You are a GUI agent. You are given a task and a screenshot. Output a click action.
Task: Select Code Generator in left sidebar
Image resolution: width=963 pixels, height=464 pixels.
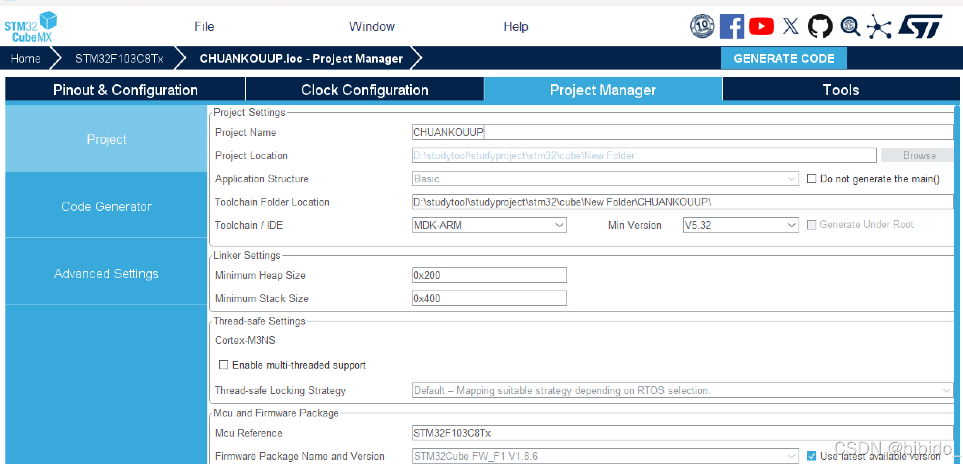tap(106, 206)
